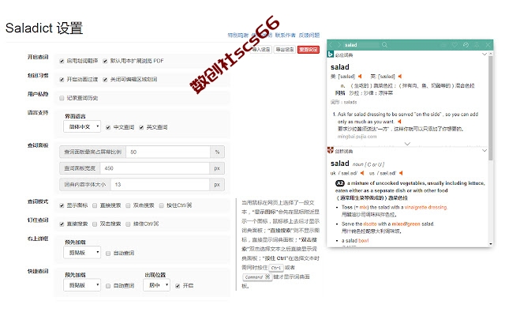Screen dimensions: 505x316
Task: Open 反馈问题 link at top
Action: point(309,35)
